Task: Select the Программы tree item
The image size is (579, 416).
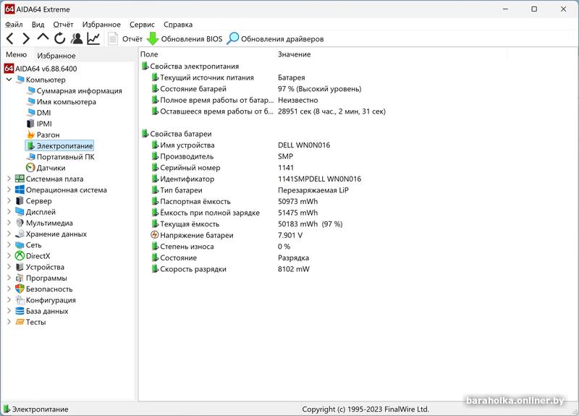Action: 46,278
